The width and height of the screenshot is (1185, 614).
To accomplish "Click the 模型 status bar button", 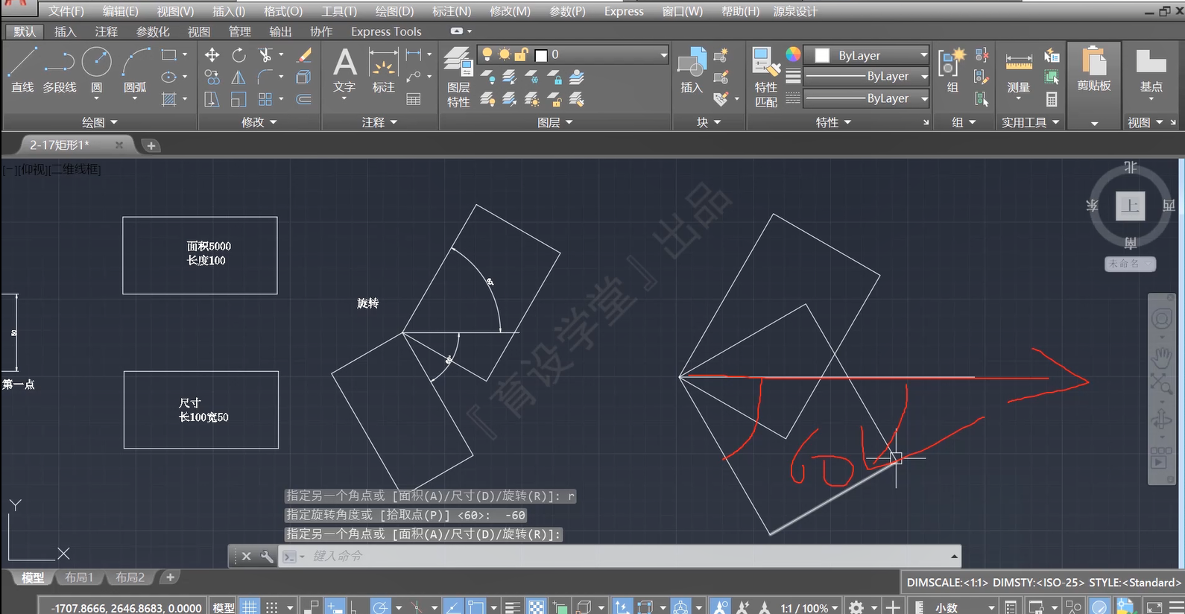I will pos(224,608).
